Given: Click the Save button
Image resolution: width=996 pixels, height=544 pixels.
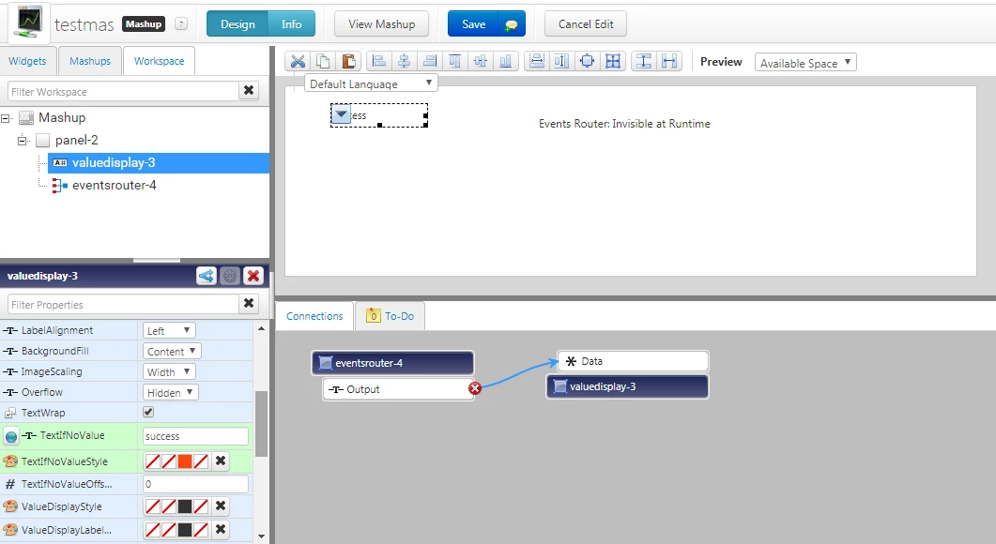Looking at the screenshot, I should point(473,24).
